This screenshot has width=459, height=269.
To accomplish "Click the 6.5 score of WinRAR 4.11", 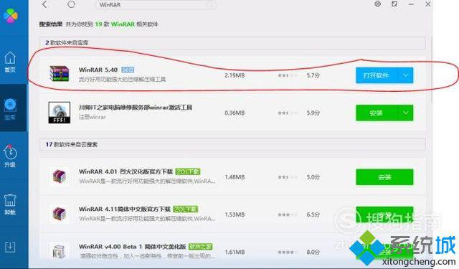I will click(x=313, y=214).
